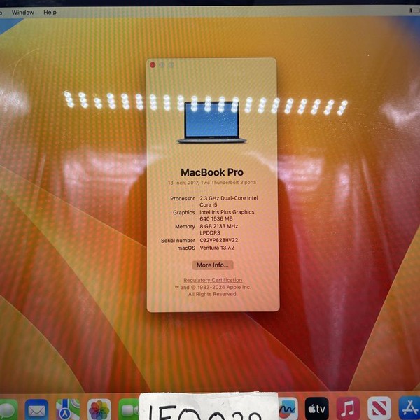Screen dimensions: 420x420
Task: Open the Help menu
Action: [50, 13]
